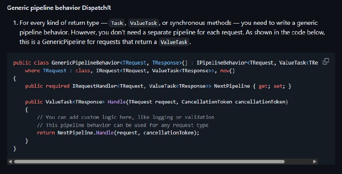Viewport: 342px width, 174px height.
Task: Click the CancellationToken parameter type
Action: coord(207,102)
